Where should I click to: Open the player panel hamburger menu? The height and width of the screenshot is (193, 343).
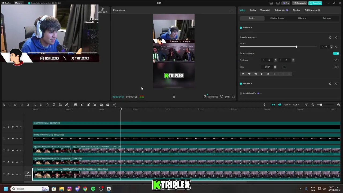click(x=232, y=10)
